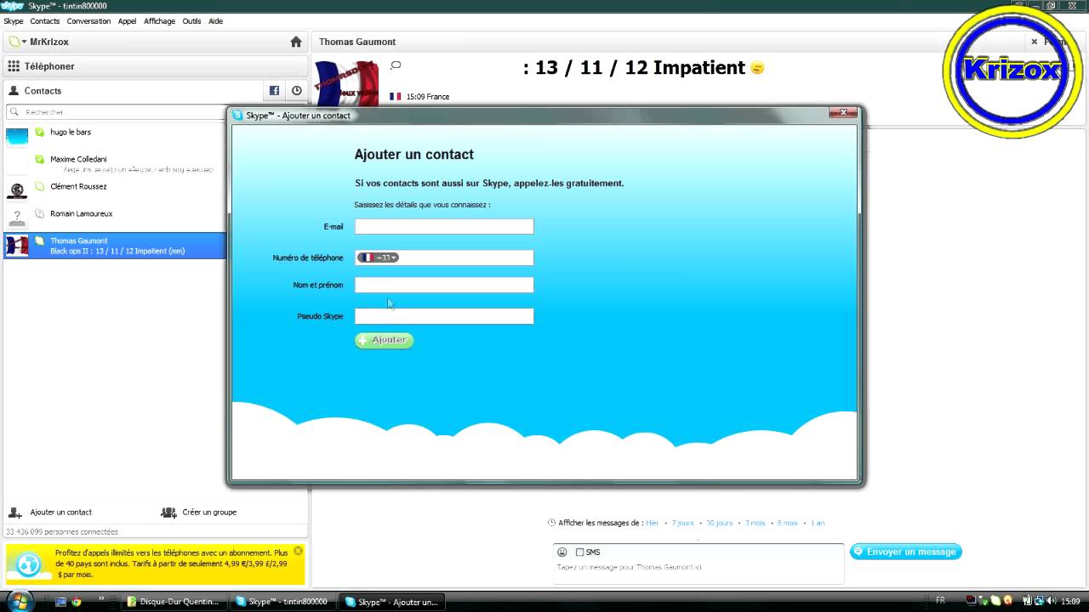1089x612 pixels.
Task: Switch to Skype Ajouter un contact taskbar window
Action: (392, 602)
